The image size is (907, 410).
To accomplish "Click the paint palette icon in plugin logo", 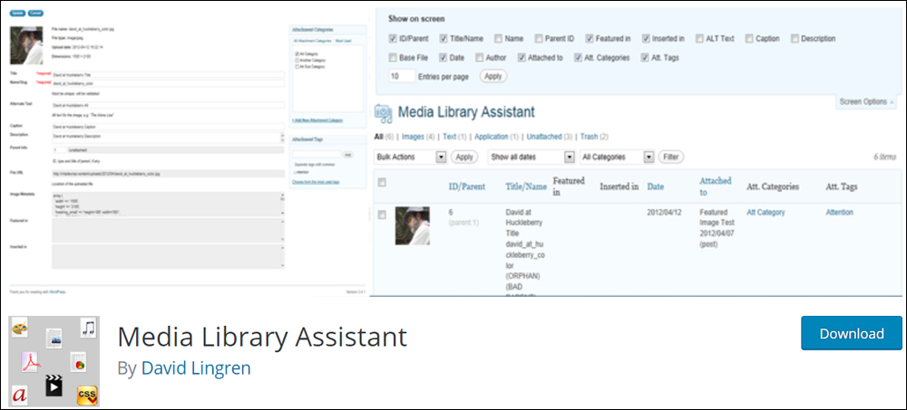I will click(21, 329).
